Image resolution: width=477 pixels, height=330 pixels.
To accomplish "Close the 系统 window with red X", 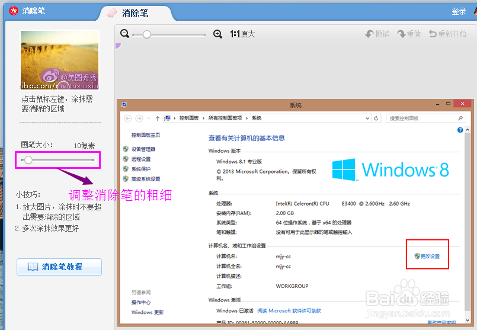I will (462, 104).
